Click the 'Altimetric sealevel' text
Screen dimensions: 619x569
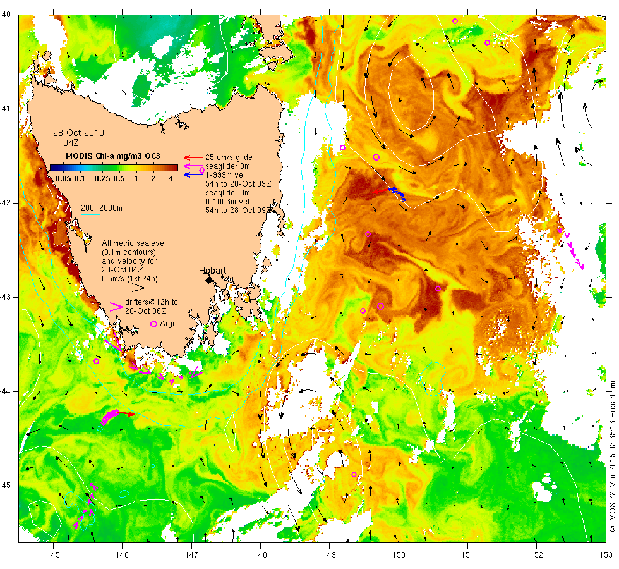coord(134,243)
